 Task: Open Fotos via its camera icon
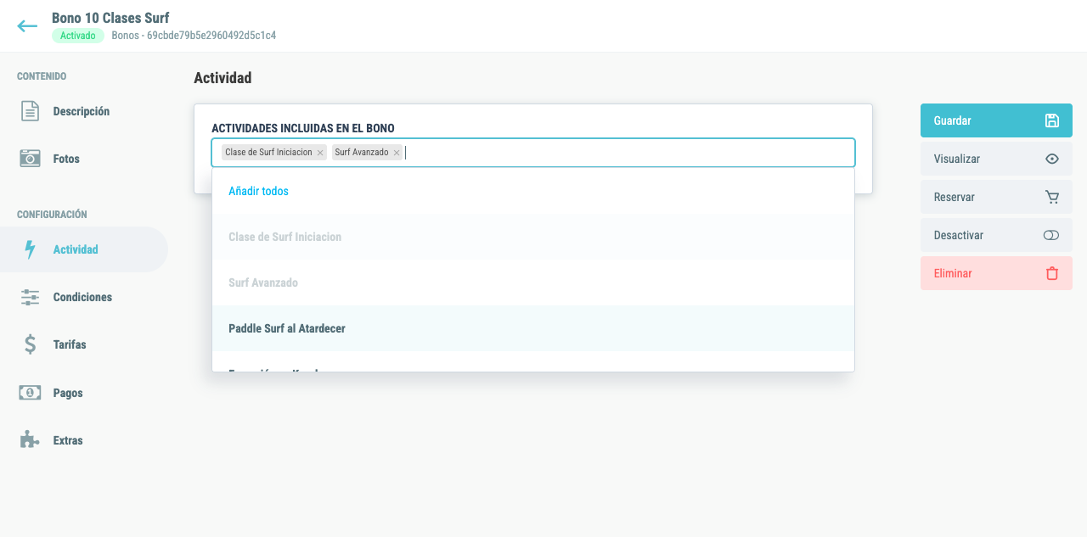pos(31,159)
